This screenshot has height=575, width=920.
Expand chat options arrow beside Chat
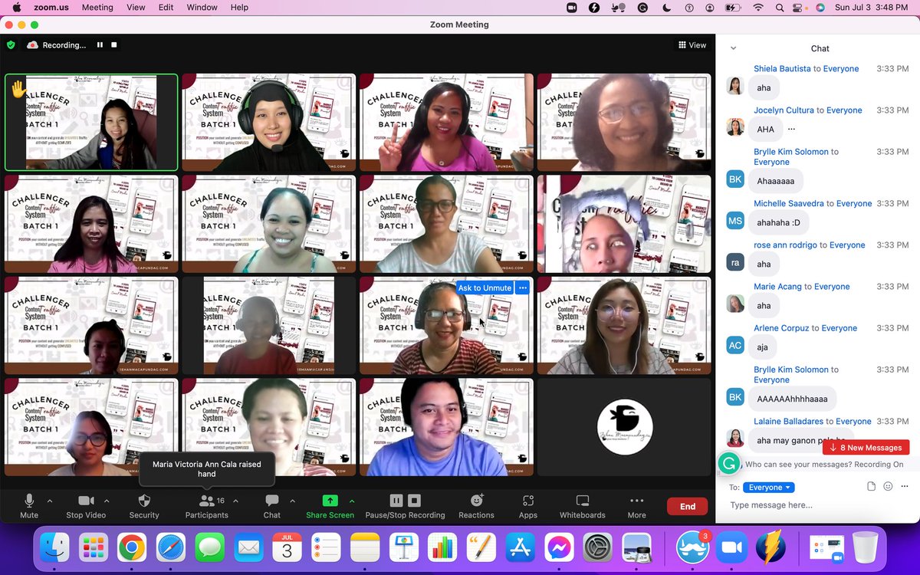point(292,501)
